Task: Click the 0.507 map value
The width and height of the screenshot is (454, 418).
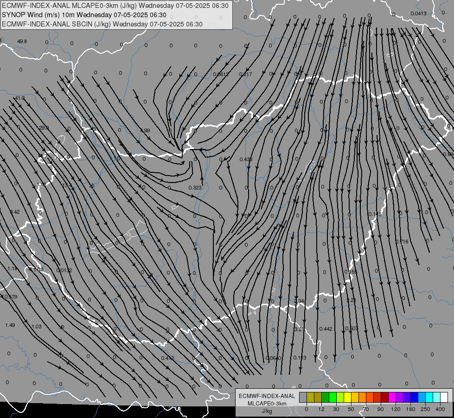Action: pyautogui.click(x=352, y=328)
